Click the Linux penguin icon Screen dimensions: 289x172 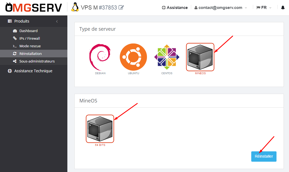point(75,7)
